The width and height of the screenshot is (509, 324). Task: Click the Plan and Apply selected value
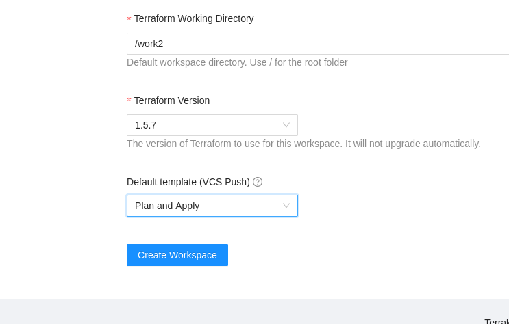click(167, 206)
